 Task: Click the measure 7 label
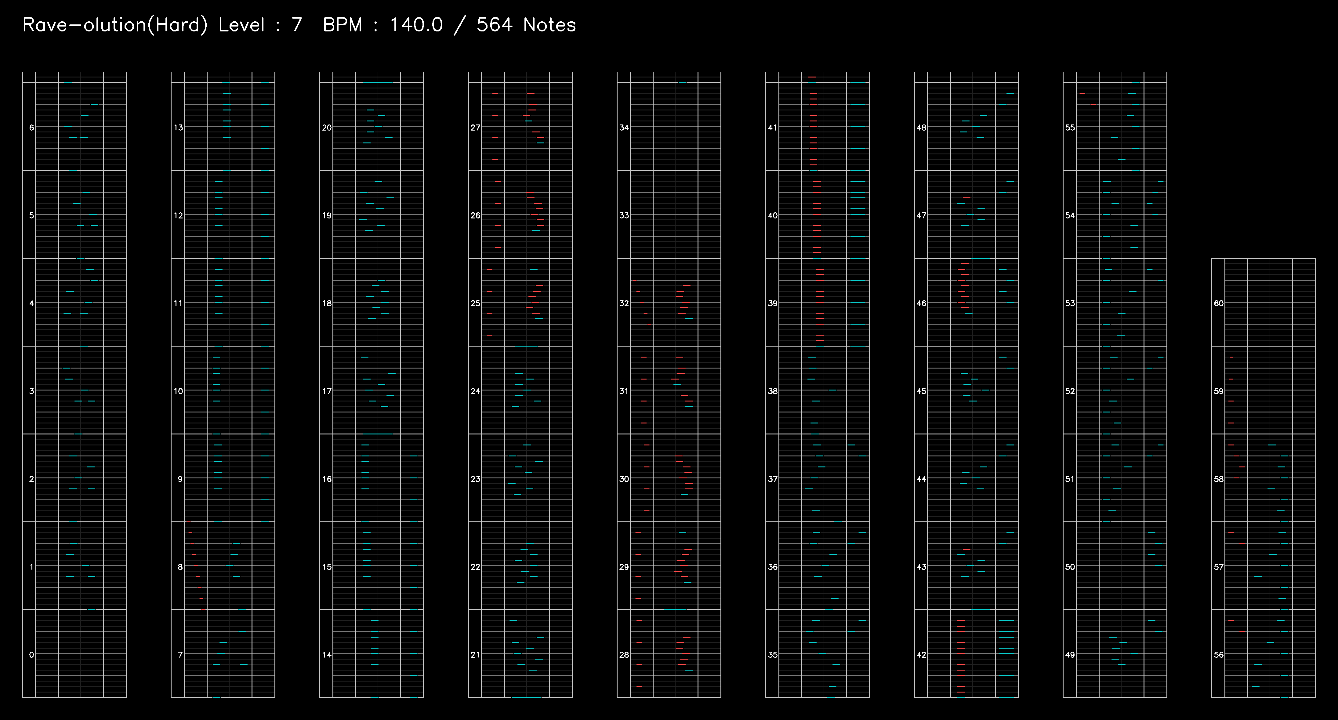pos(180,655)
